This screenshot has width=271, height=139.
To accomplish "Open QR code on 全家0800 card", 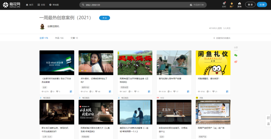I will coord(71,91).
